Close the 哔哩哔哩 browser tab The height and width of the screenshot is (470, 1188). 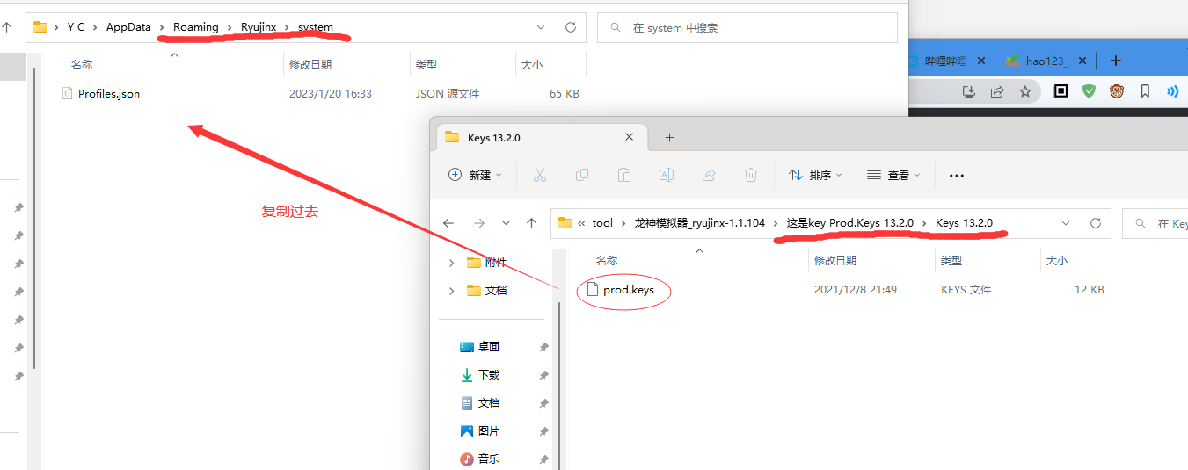click(983, 61)
